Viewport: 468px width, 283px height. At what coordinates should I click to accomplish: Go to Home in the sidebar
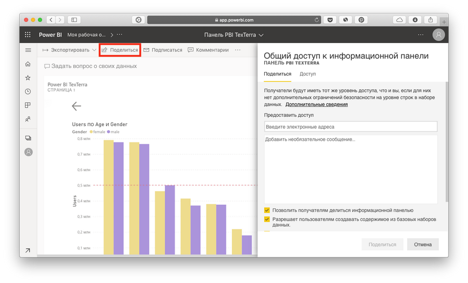pyautogui.click(x=28, y=64)
